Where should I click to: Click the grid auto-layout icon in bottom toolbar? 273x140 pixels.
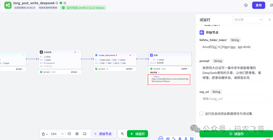[x=77, y=134]
